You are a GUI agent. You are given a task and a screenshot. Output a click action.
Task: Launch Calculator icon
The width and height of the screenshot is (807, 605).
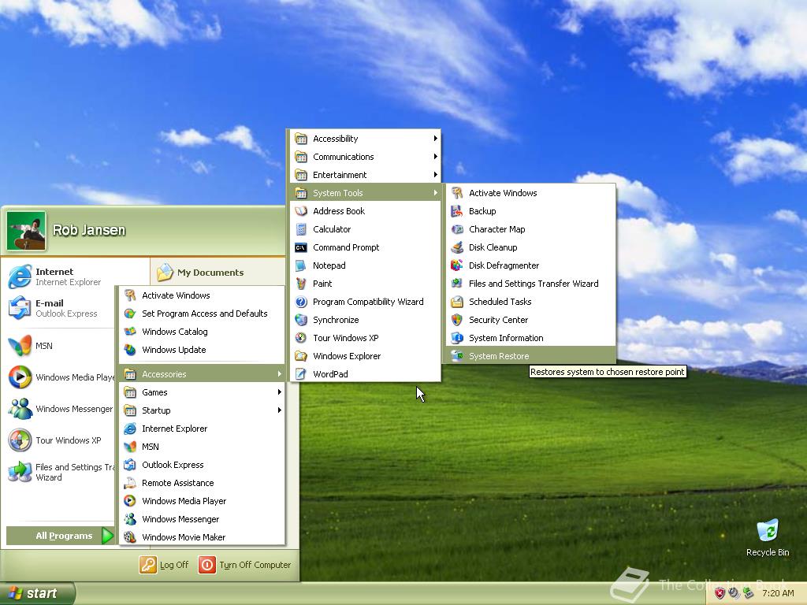[300, 229]
